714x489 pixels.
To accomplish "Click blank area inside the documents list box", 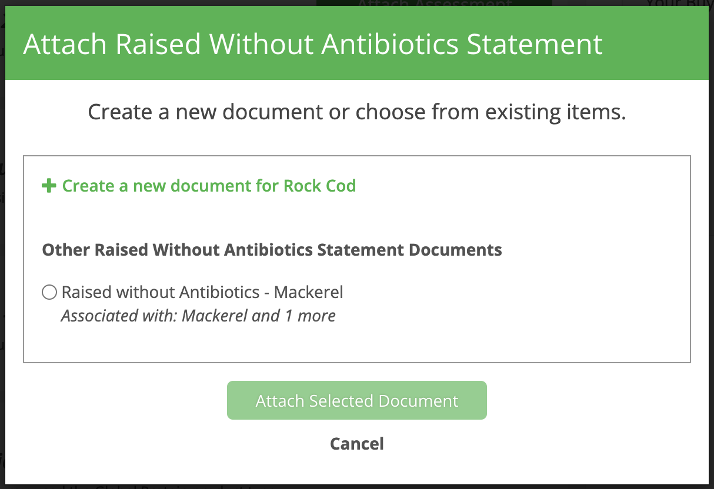I will (529, 306).
